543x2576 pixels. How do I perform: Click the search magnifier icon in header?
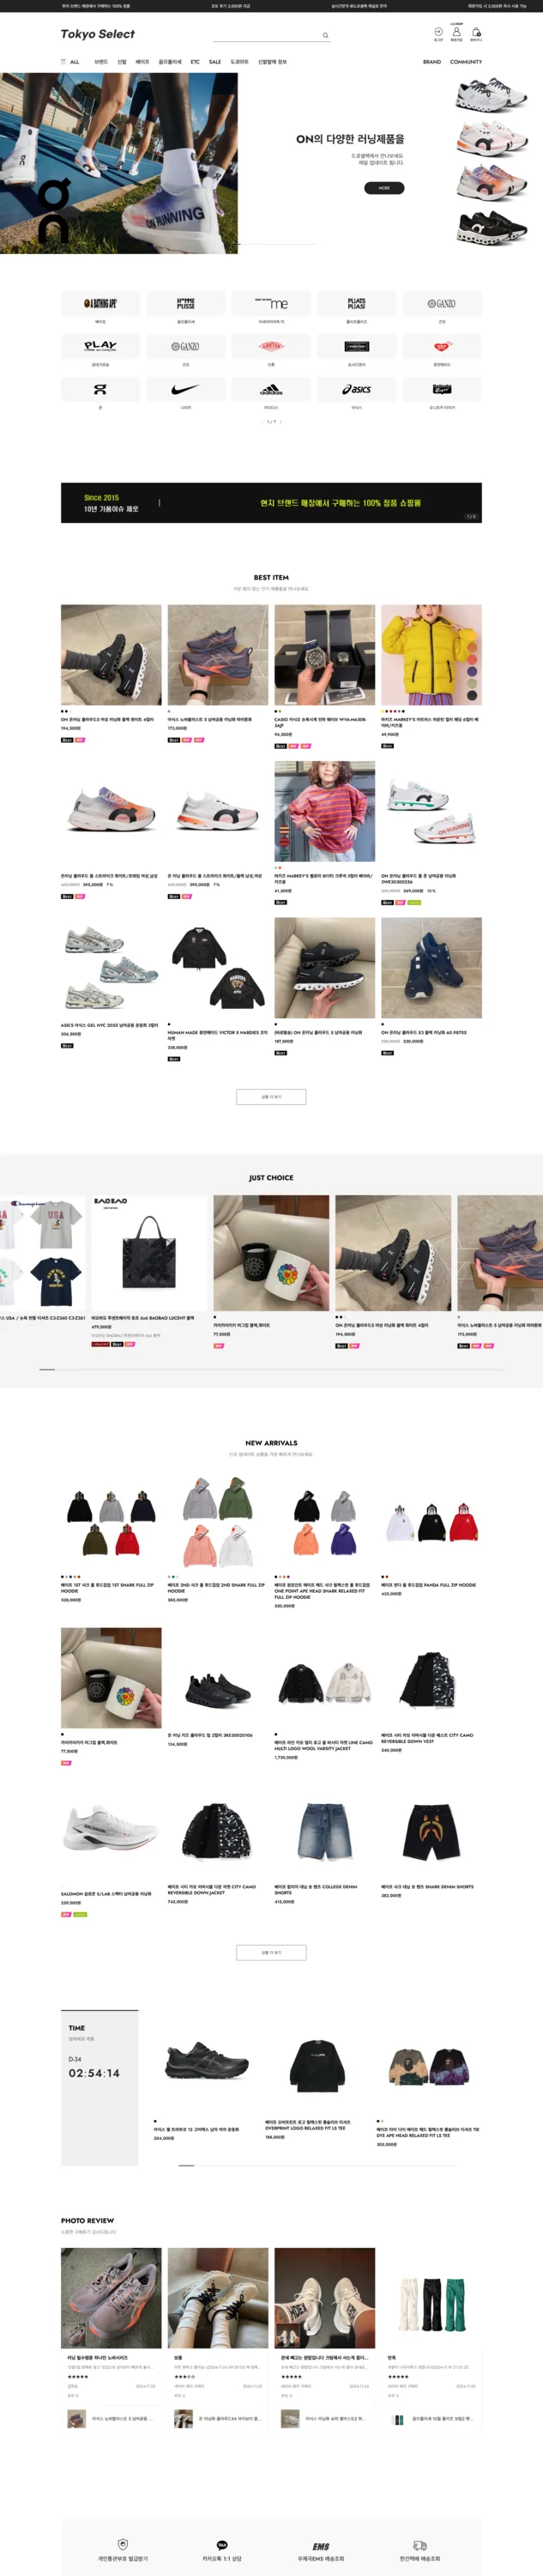point(325,36)
